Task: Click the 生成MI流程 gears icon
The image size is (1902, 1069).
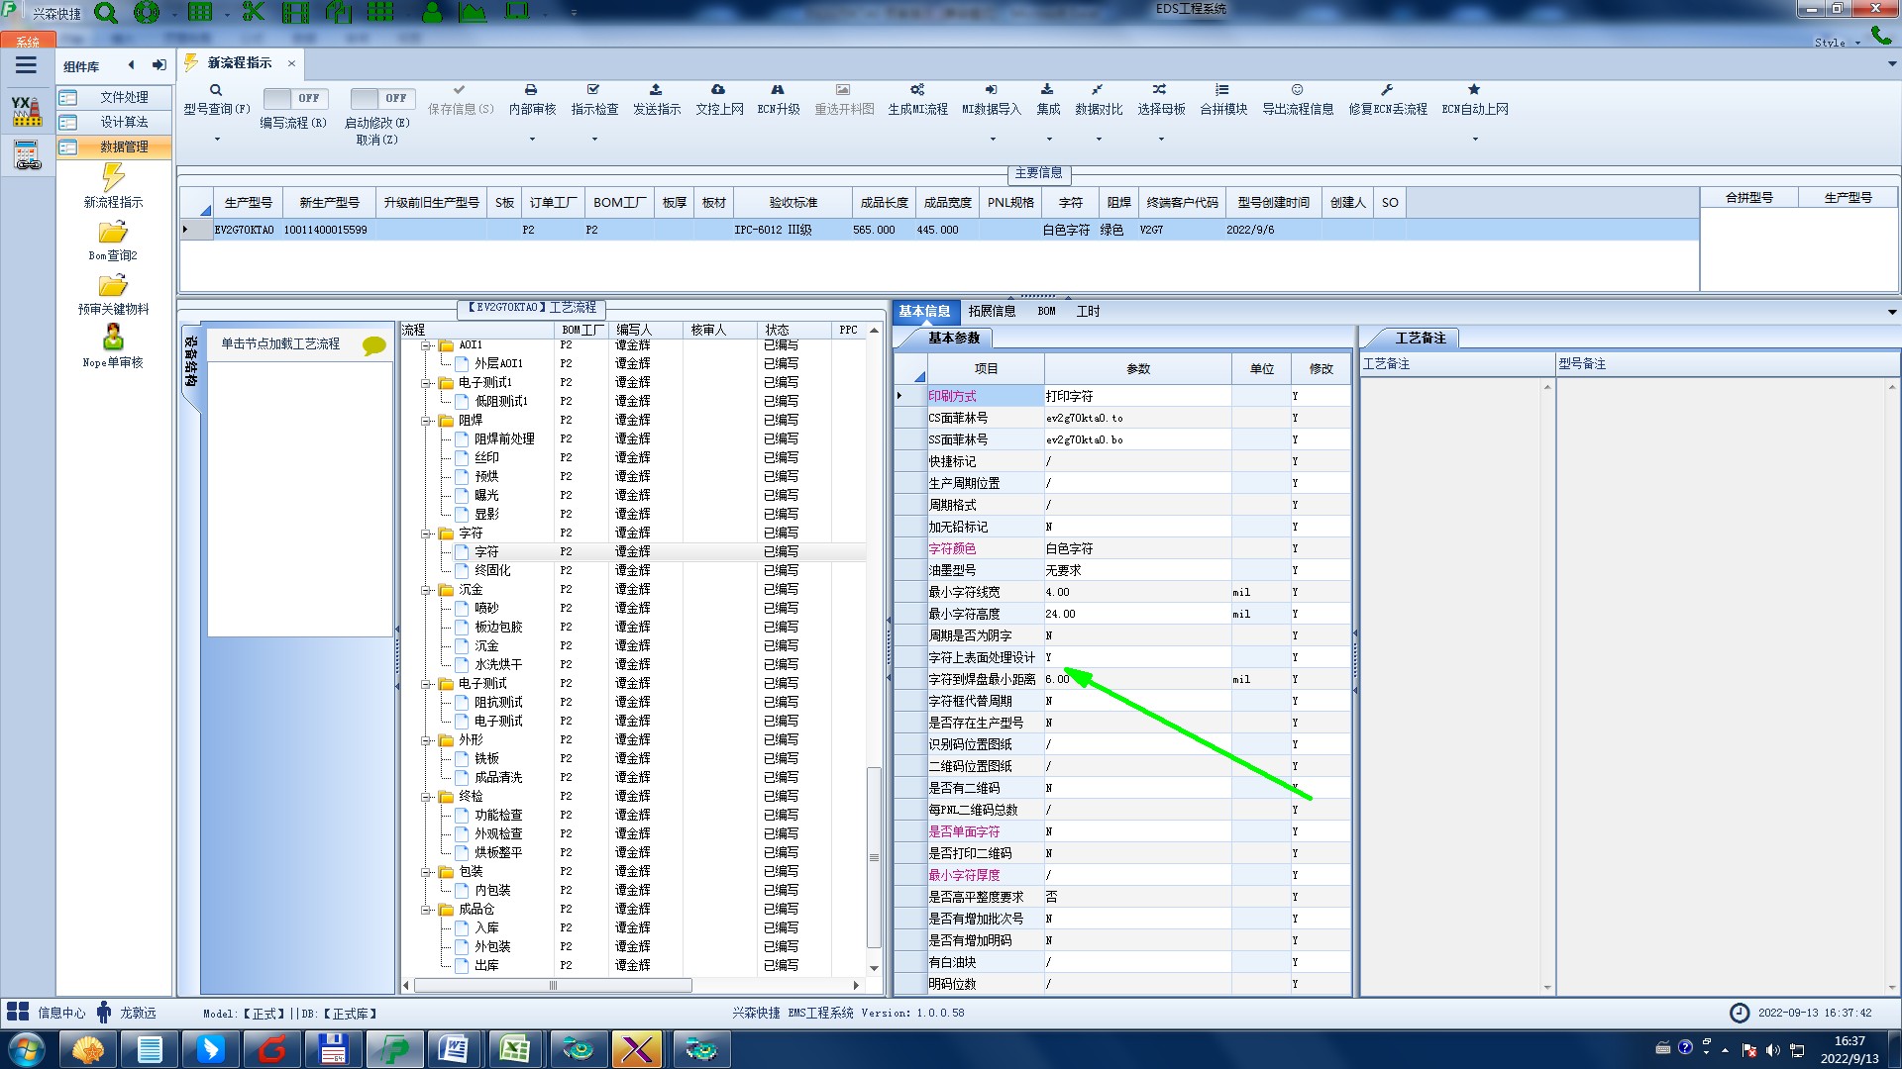Action: tap(917, 90)
